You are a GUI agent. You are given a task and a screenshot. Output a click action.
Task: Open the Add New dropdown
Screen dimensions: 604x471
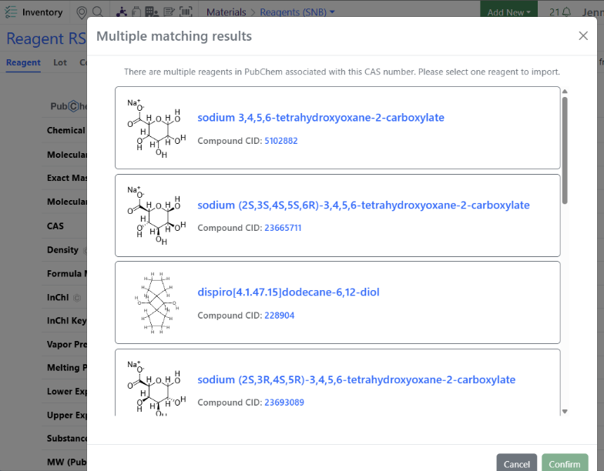pyautogui.click(x=509, y=12)
